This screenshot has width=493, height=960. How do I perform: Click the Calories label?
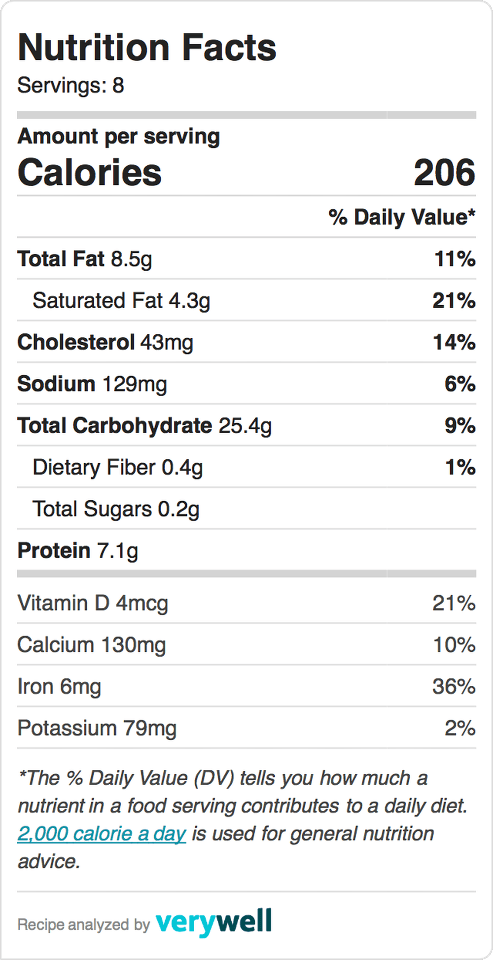[x=89, y=172]
